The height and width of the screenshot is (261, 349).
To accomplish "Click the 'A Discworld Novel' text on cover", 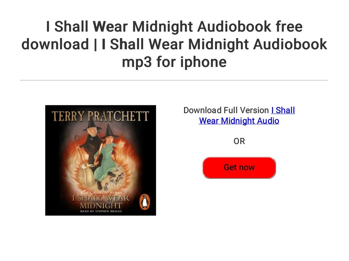I will pyautogui.click(x=101, y=193).
